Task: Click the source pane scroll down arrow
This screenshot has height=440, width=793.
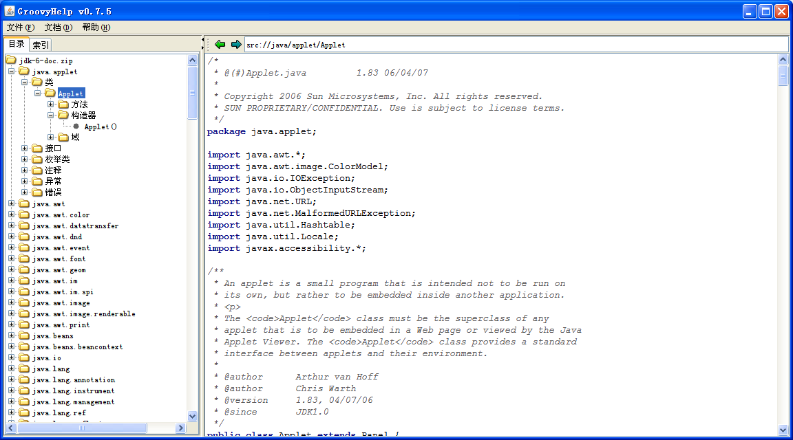Action: (783, 430)
